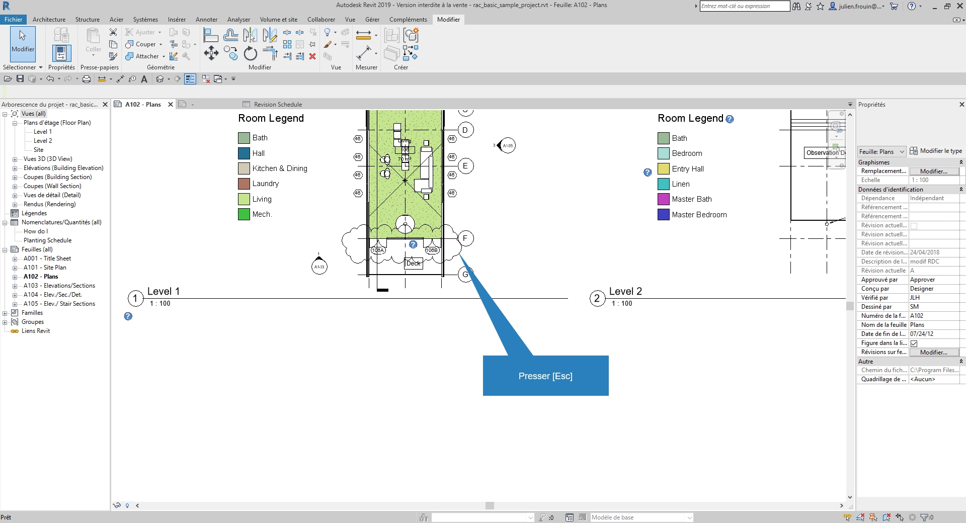Click the Offset tool icon

230,35
